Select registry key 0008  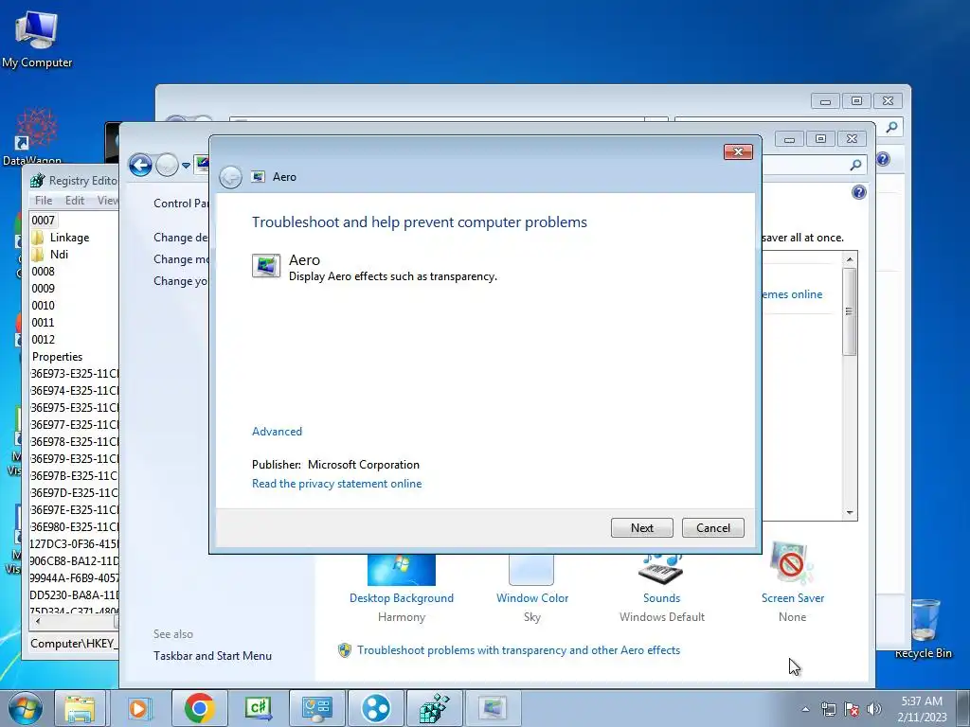tap(43, 272)
